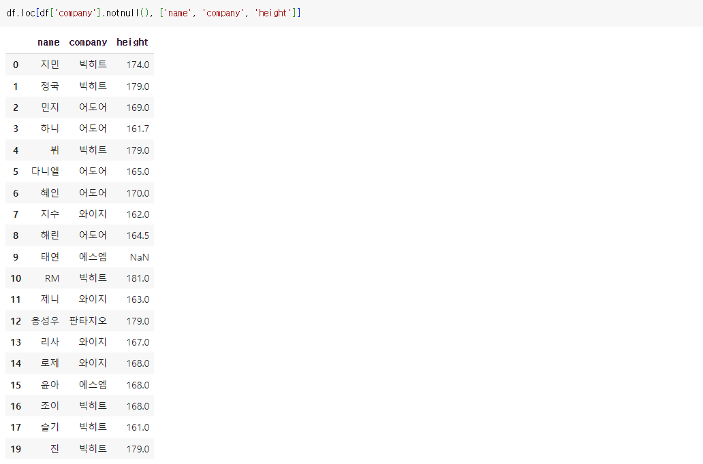Click the name cell 윤아
This screenshot has width=703, height=464.
[x=50, y=385]
